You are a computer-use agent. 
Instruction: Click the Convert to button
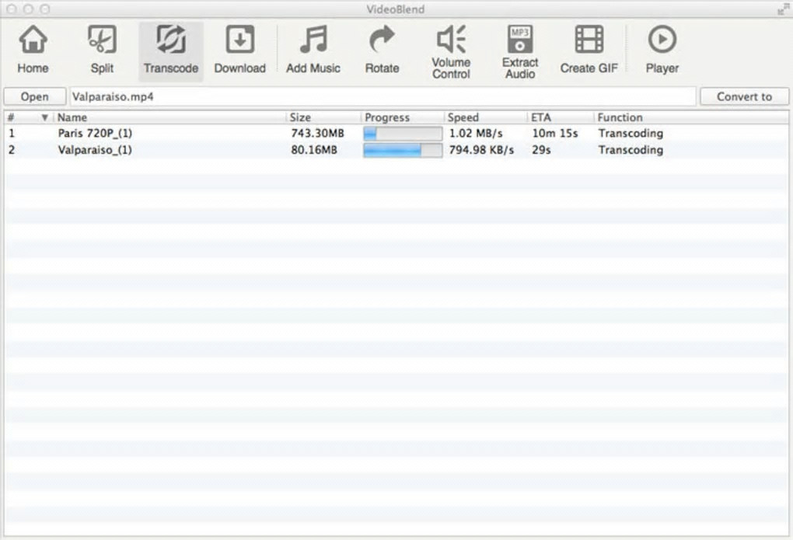[x=744, y=96]
